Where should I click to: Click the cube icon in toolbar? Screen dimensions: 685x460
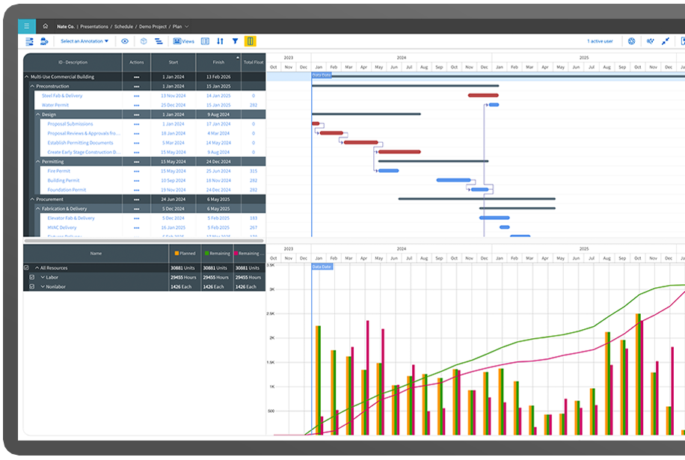click(x=144, y=41)
